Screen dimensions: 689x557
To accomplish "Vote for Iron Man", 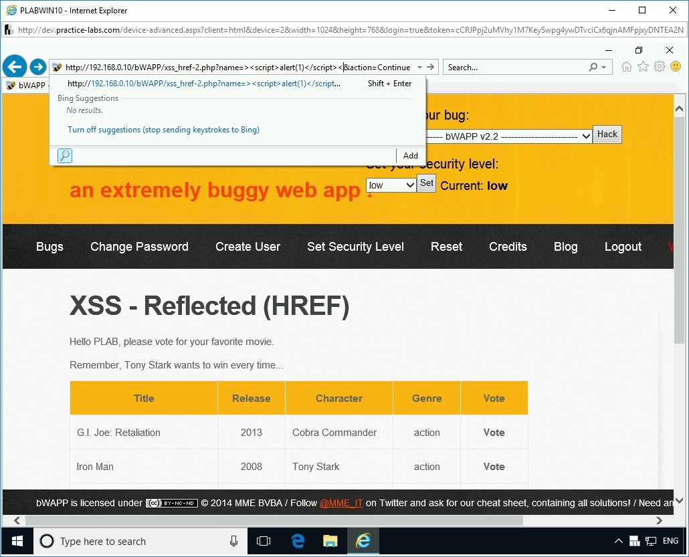I will (x=494, y=466).
